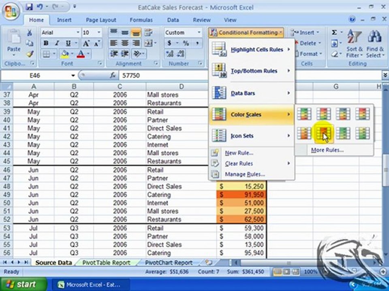Increase font size with Grow Font
This screenshot has width=389, height=291.
(x=86, y=43)
